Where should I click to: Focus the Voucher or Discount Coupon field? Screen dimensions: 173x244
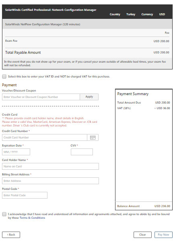point(41,97)
